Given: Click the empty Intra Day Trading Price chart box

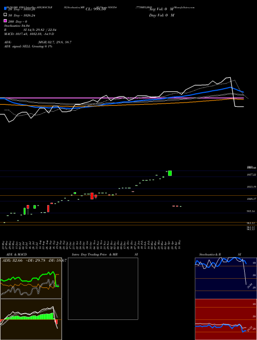Looking at the screenshot, I should (x=103, y=288).
